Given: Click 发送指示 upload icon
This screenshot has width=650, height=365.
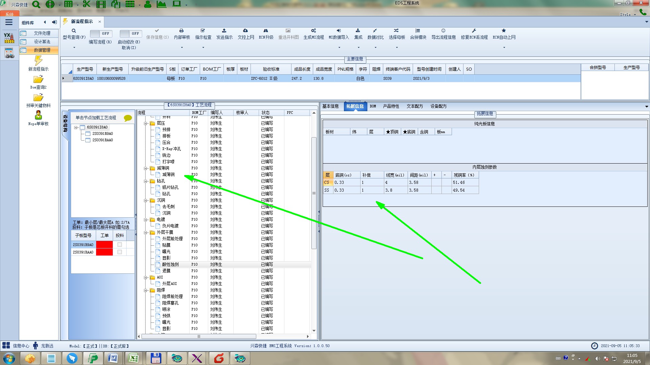Looking at the screenshot, I should coord(224,30).
